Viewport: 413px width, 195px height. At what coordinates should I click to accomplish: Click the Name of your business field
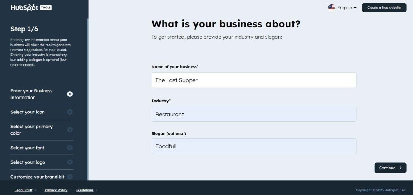254,80
